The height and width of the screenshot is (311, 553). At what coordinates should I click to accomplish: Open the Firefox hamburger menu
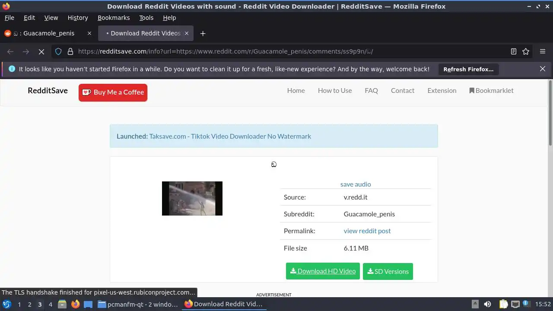point(543,51)
